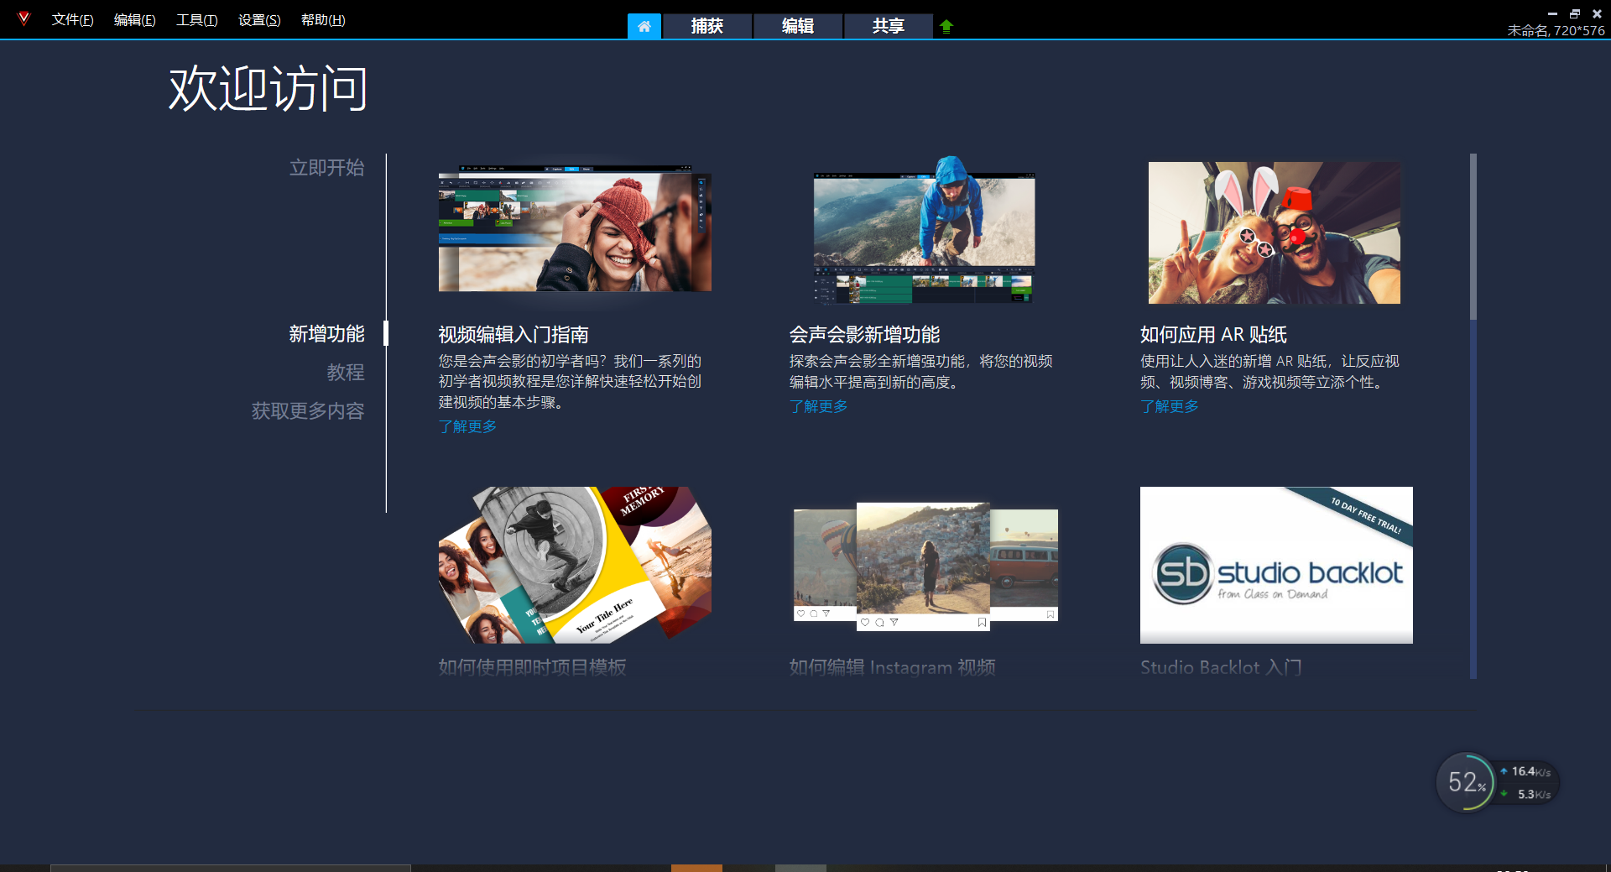Select 获取更多内容 in the sidebar
Image resolution: width=1611 pixels, height=872 pixels.
pos(308,410)
